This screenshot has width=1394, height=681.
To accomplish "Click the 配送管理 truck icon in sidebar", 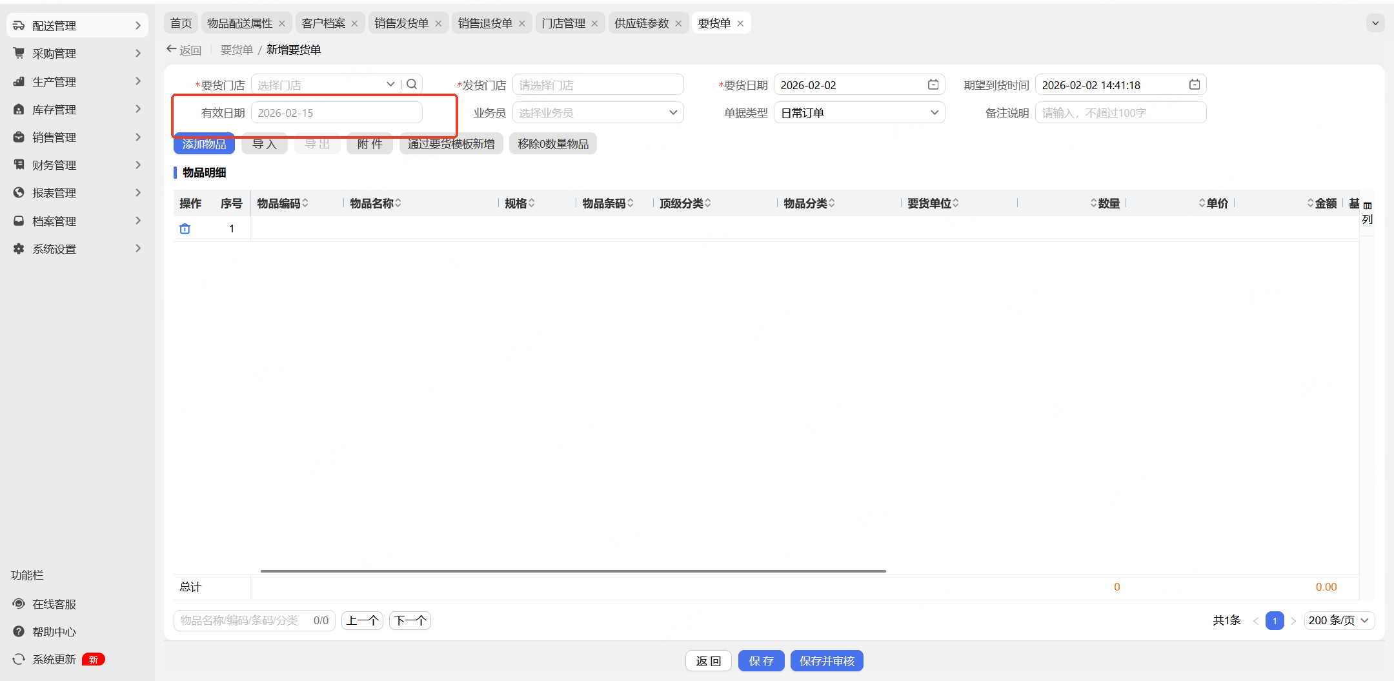I will click(19, 26).
